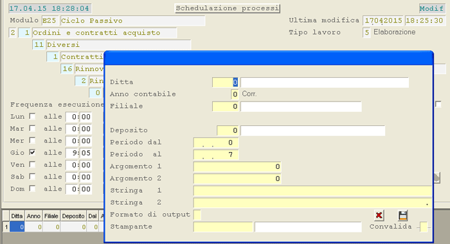Click the Deposito description field
This screenshot has width=450, height=244.
(313, 130)
